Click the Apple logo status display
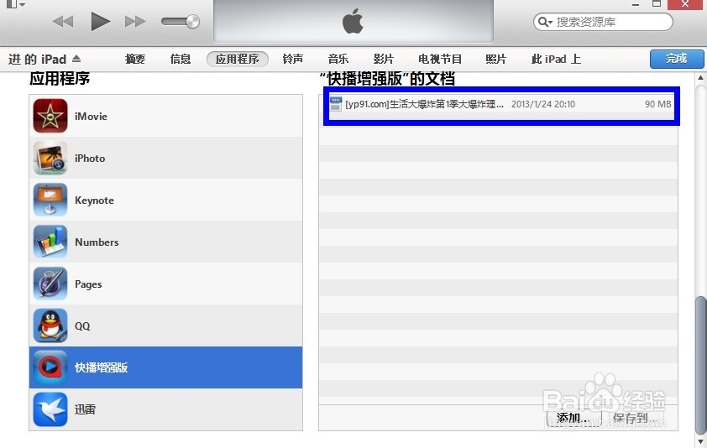The image size is (707, 448). click(353, 21)
